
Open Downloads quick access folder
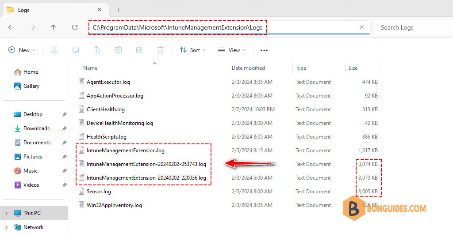coord(32,128)
